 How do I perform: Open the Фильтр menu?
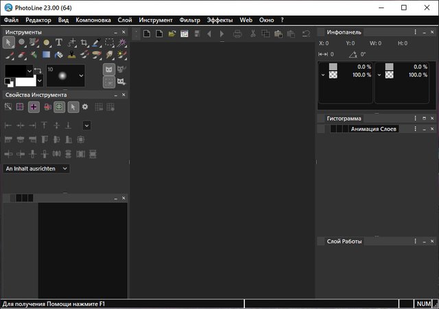click(x=189, y=20)
